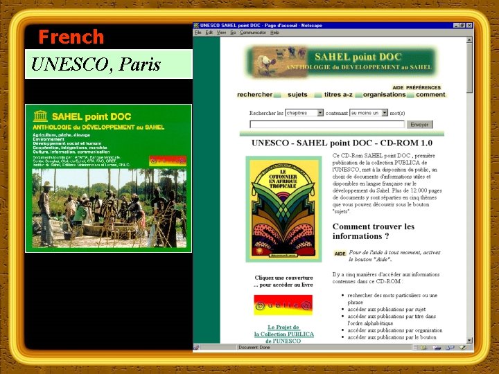This screenshot has width=499, height=374.
Task: Open the Go menu
Action: click(x=233, y=33)
